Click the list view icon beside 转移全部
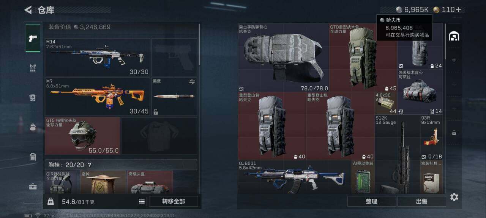 click(142, 201)
